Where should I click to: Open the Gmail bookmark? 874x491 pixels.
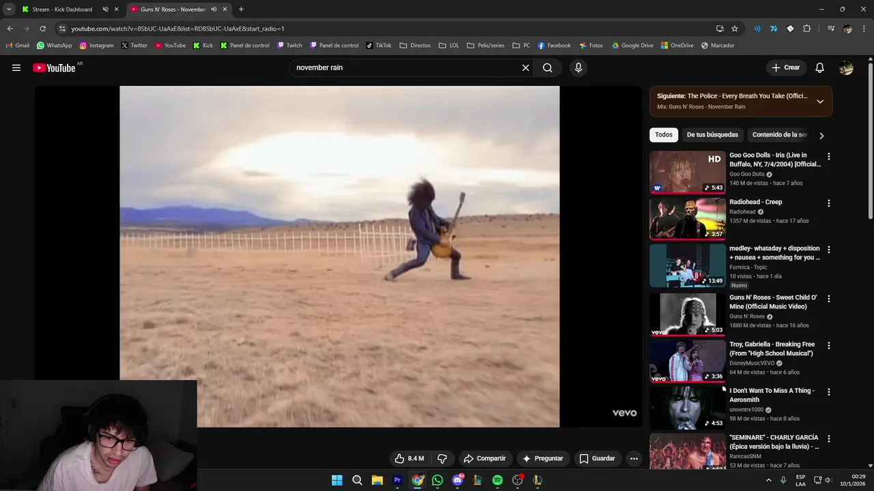click(17, 46)
